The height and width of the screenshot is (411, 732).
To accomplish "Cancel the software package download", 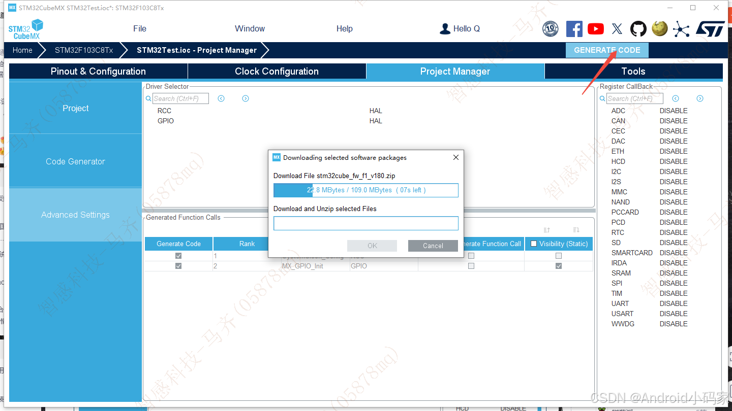I will (433, 246).
